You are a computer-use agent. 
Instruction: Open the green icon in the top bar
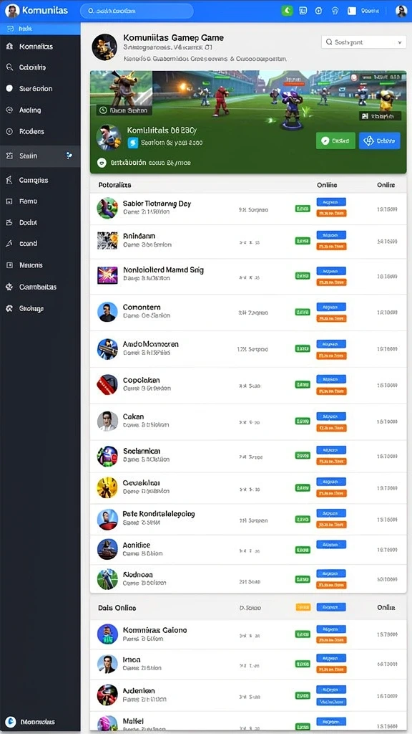[x=288, y=10]
